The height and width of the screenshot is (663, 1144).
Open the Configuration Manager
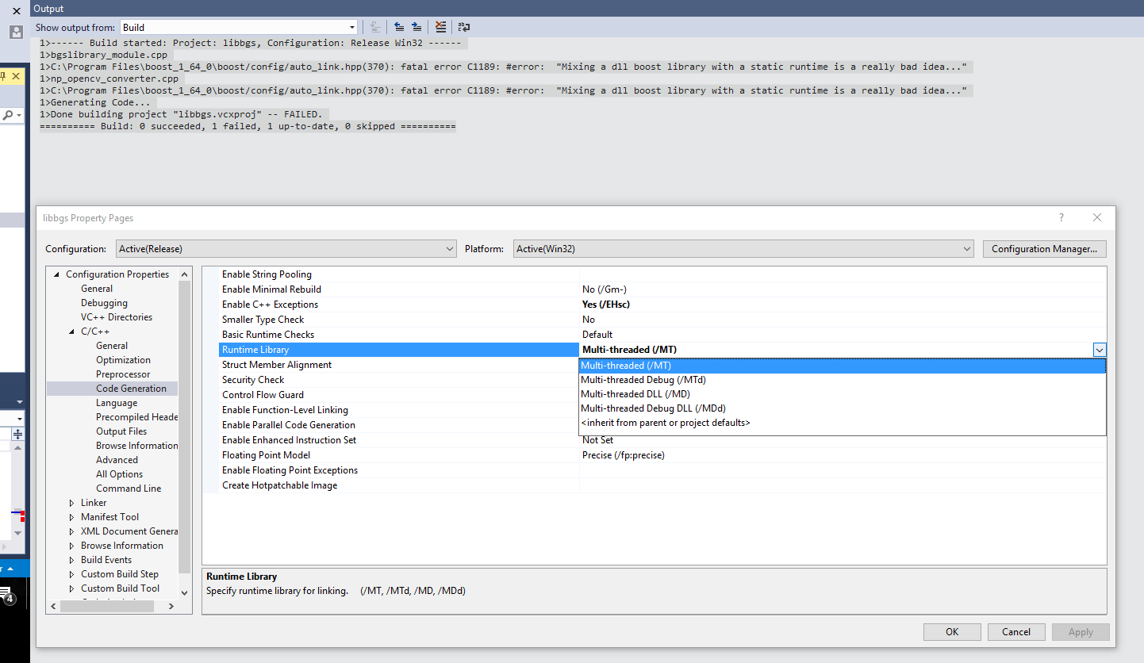1044,248
